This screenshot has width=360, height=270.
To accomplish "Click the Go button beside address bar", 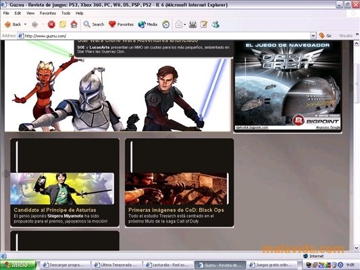I will click(x=325, y=36).
